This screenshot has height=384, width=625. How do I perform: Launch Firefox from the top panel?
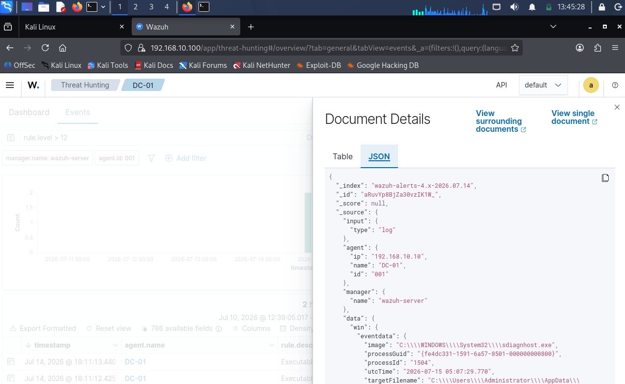click(x=77, y=7)
